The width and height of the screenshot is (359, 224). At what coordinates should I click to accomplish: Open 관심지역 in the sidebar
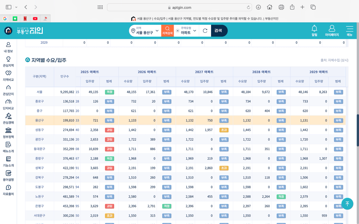coord(8,62)
